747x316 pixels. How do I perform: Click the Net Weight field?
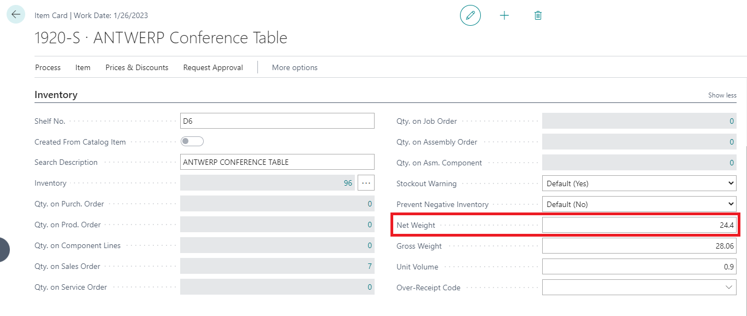pos(639,225)
